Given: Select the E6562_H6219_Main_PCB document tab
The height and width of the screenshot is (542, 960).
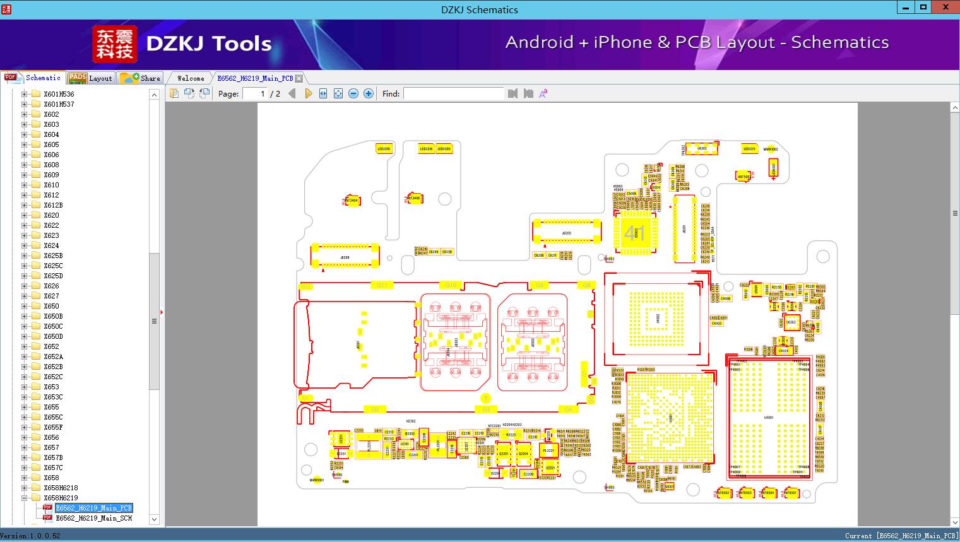Looking at the screenshot, I should 255,78.
